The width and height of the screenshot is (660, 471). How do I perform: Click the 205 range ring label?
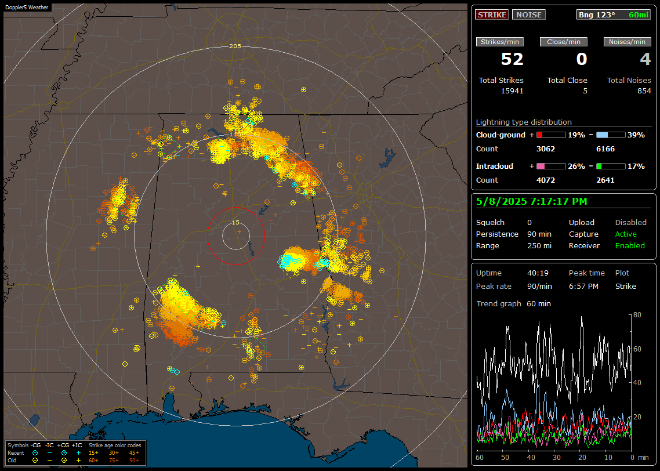click(x=235, y=46)
